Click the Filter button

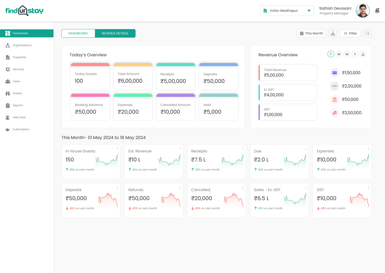[350, 33]
